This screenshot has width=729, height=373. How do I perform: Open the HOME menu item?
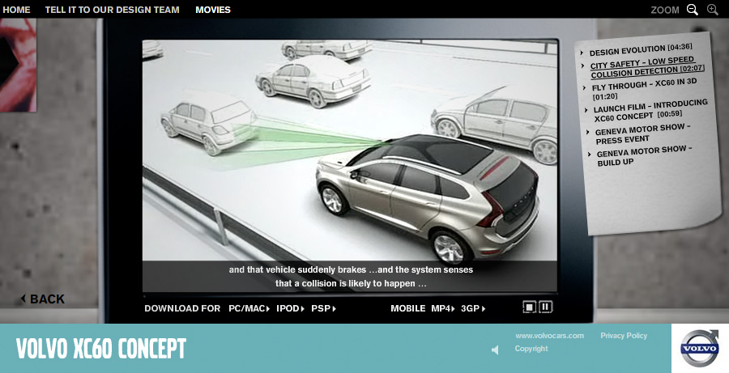(16, 10)
